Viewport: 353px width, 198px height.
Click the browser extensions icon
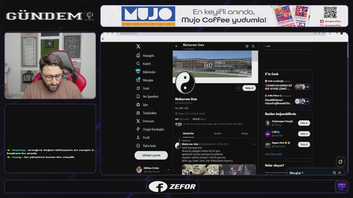(330, 33)
